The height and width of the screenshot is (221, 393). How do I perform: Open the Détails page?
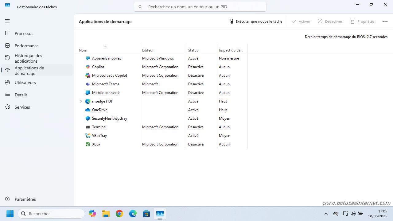point(37,95)
